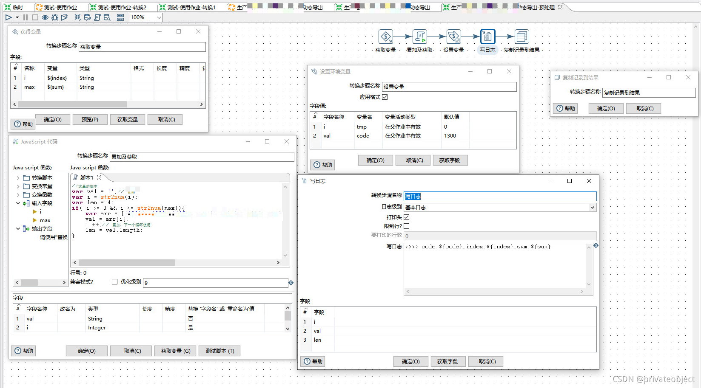Image resolution: width=701 pixels, height=388 pixels.
Task: Click the explore database icon
Action: 107,17
